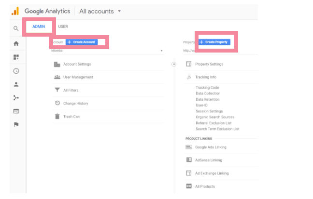Click the User Management people icon
Image resolution: width=313 pixels, height=199 pixels.
click(57, 77)
